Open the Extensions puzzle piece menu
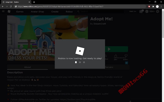The image size is (164, 102). [153, 6]
